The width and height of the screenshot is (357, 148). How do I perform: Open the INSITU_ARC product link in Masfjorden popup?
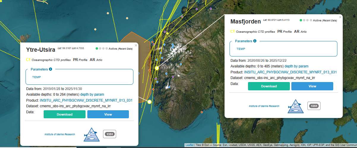pyautogui.click(x=290, y=72)
